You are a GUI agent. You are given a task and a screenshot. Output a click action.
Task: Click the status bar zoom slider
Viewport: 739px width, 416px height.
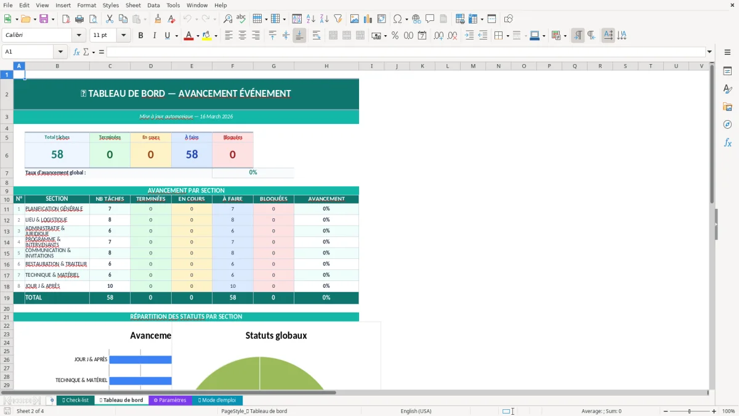(689, 411)
